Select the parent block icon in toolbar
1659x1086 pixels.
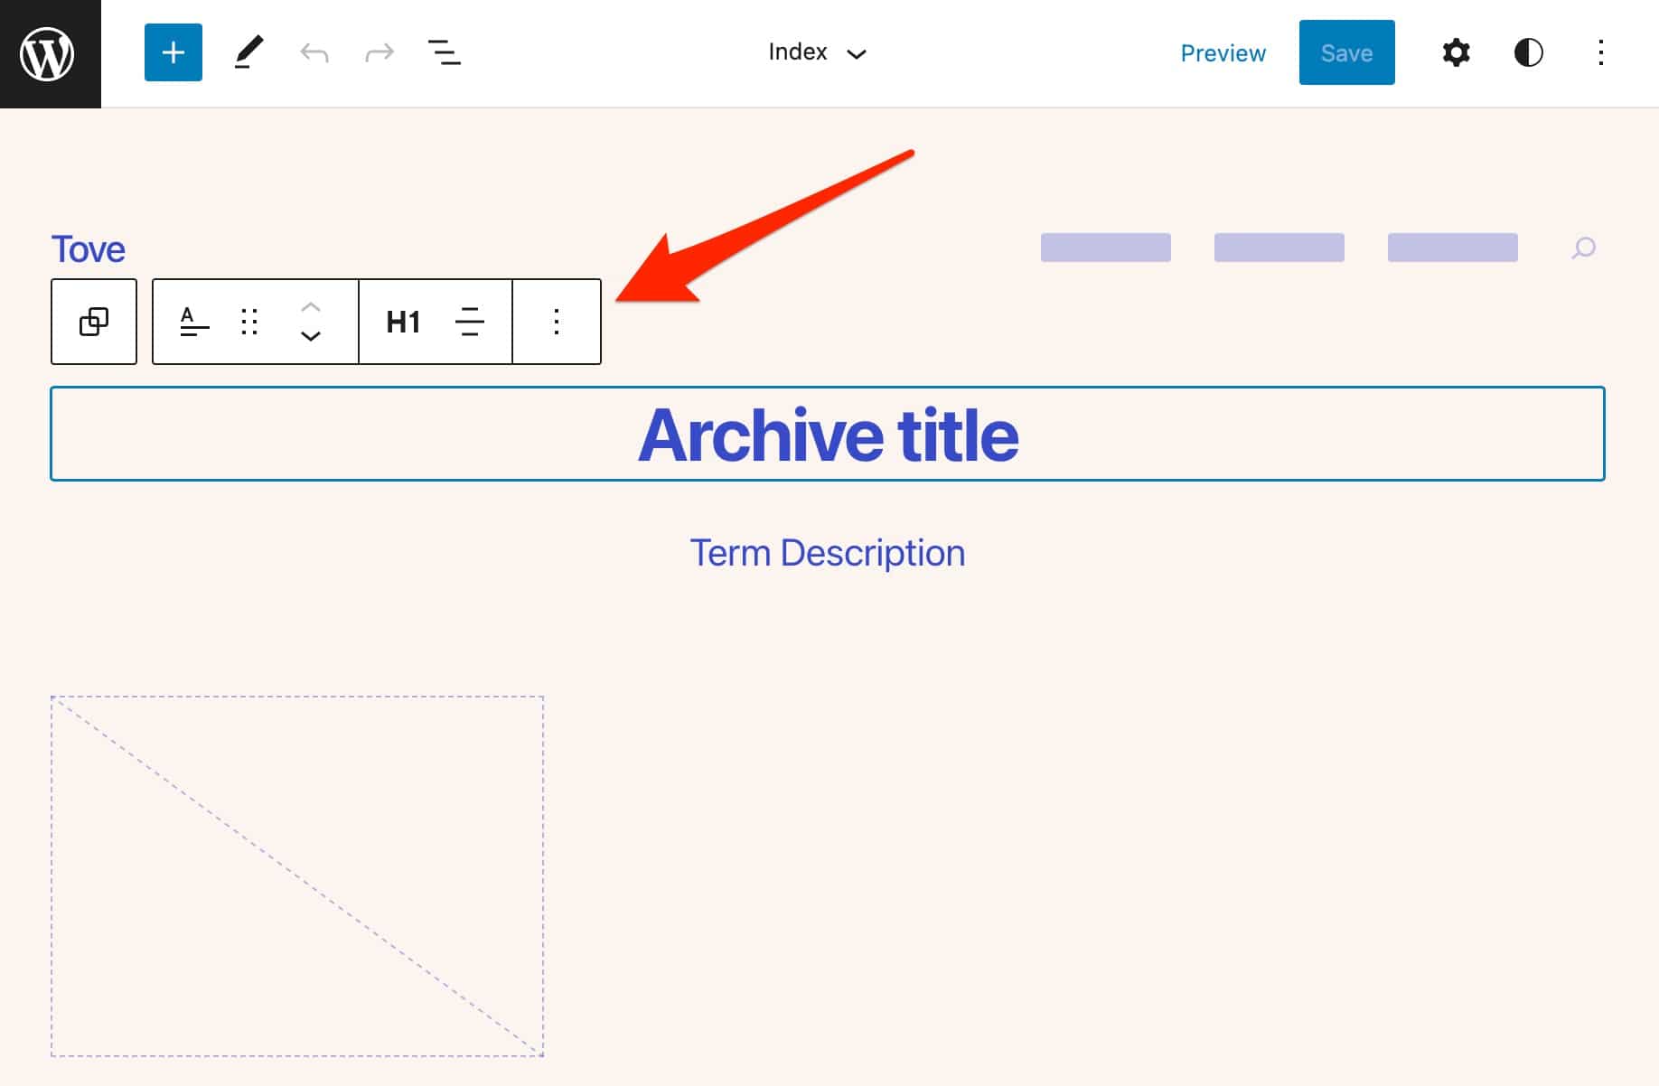coord(94,322)
